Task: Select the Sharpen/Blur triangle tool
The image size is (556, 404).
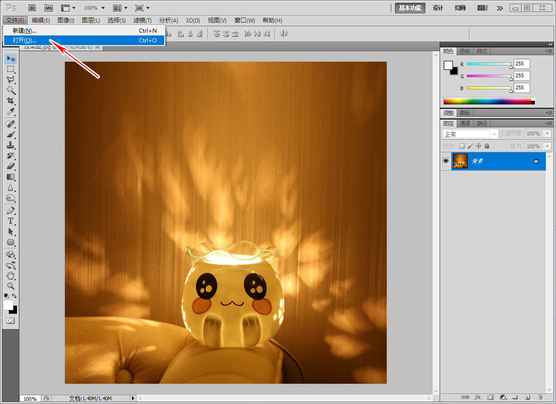Action: point(11,187)
